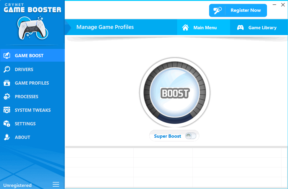Click the Unregistered status text

click(x=17, y=185)
